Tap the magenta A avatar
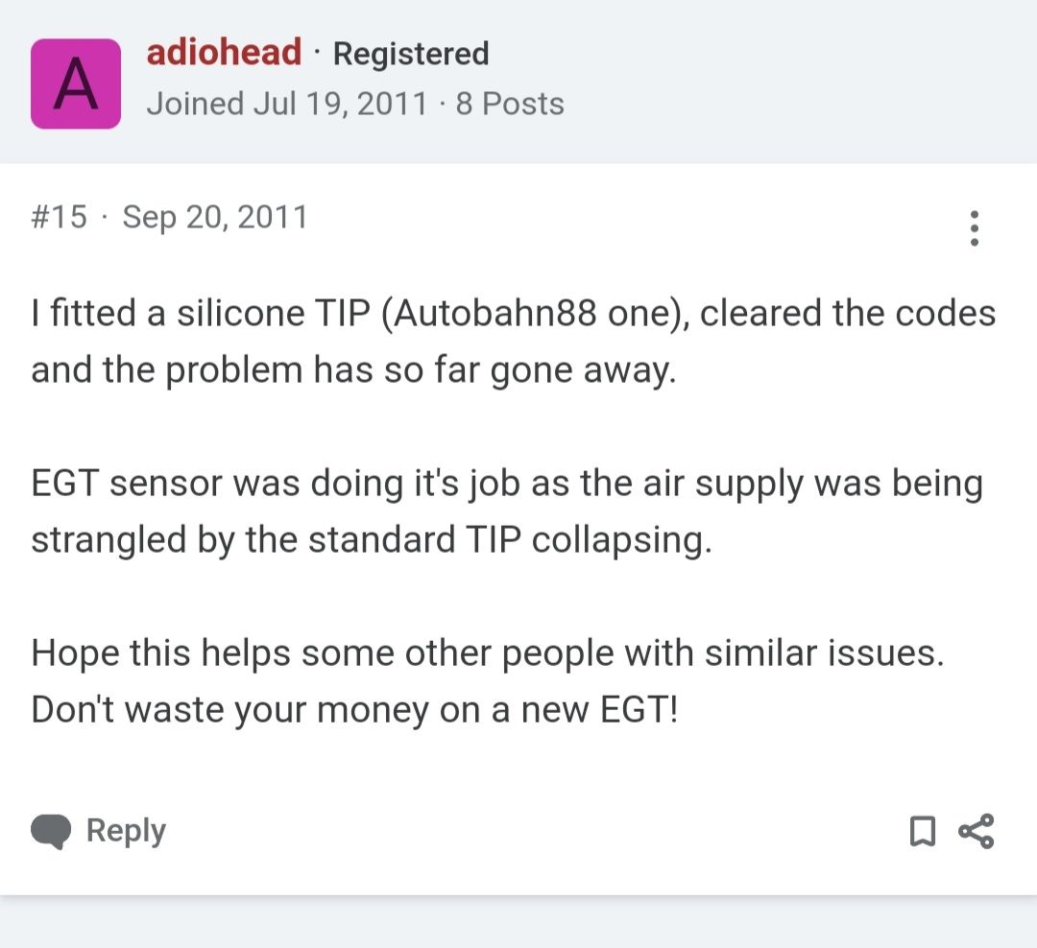This screenshot has width=1037, height=948. coord(76,83)
